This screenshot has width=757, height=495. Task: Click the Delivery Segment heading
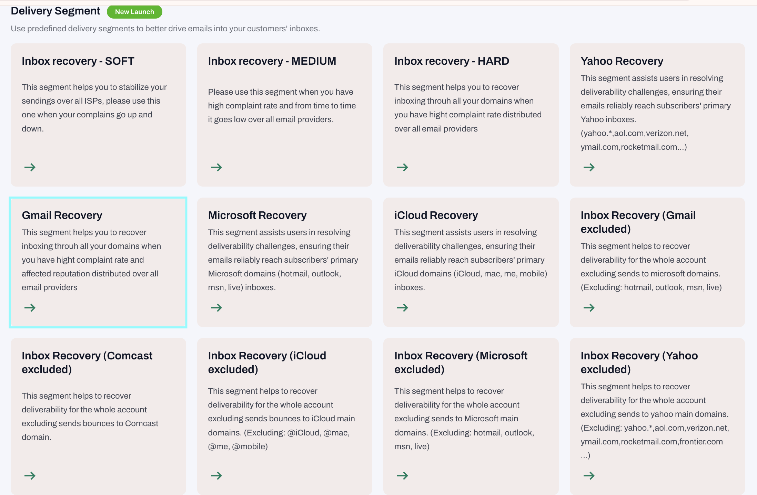point(55,11)
